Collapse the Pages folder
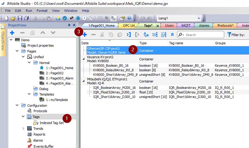This screenshot has height=148, width=249. (17, 51)
